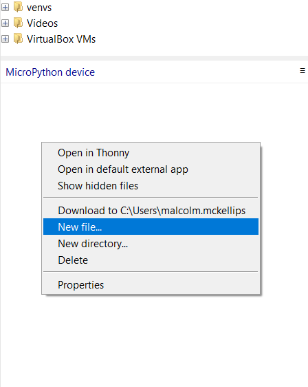Select the Videos folder label
The width and height of the screenshot is (308, 387).
42,23
